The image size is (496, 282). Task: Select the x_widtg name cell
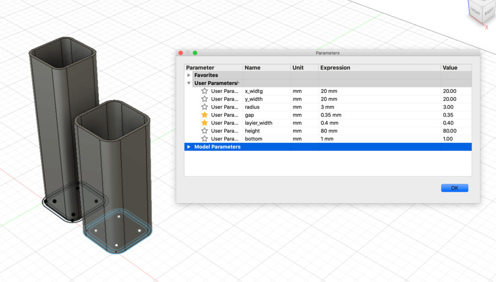tap(267, 91)
